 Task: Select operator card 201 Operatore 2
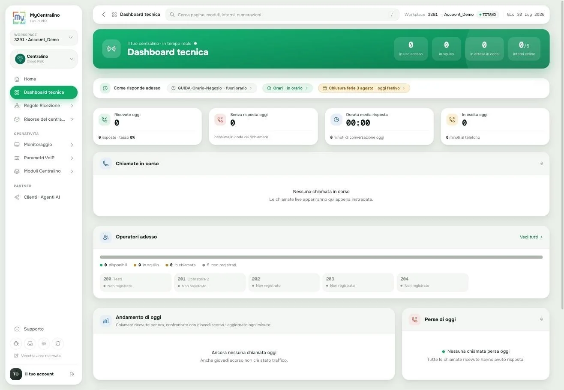[x=210, y=283]
